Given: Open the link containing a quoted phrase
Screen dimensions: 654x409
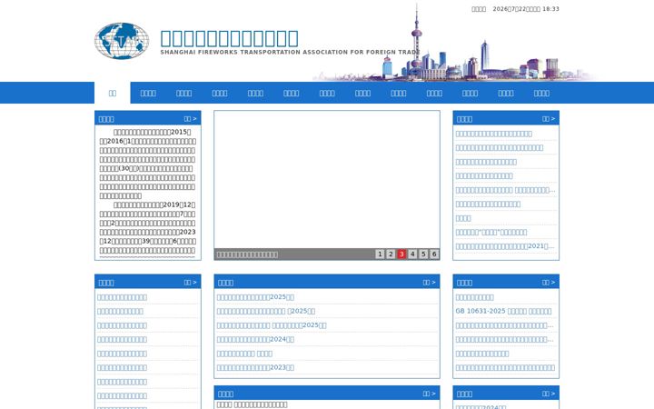Looking at the screenshot, I should pos(490,232).
